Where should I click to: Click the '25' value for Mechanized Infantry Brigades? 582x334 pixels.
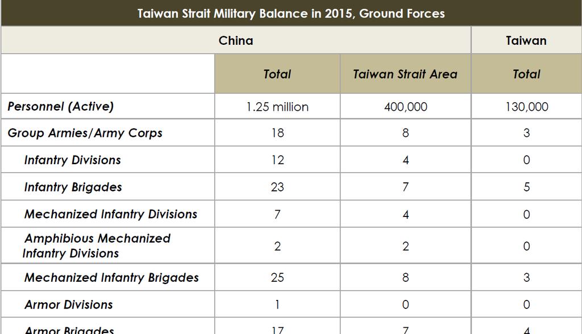point(277,277)
